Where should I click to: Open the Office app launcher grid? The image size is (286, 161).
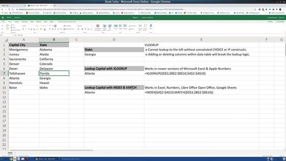[3, 17]
